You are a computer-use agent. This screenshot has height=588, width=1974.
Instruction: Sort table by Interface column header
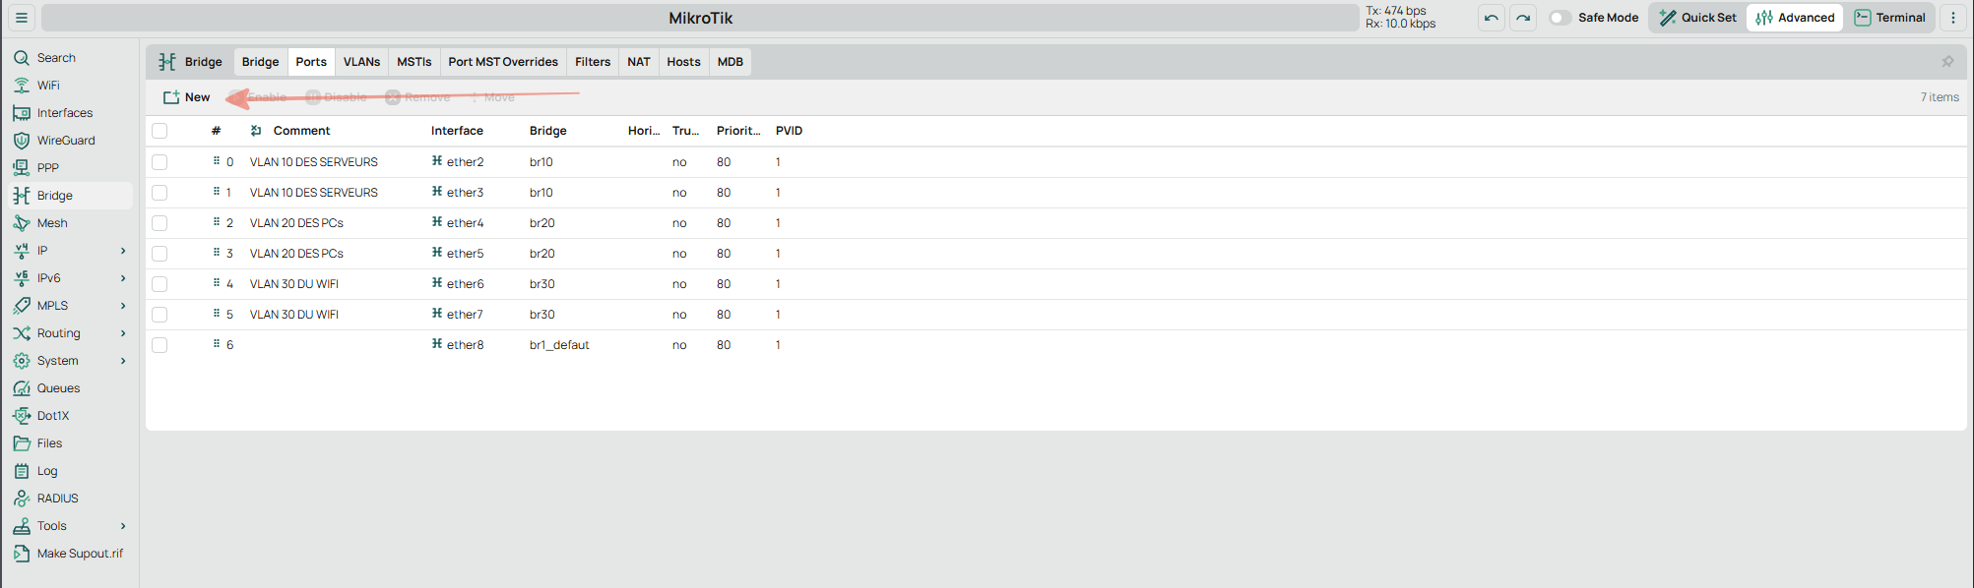point(457,131)
